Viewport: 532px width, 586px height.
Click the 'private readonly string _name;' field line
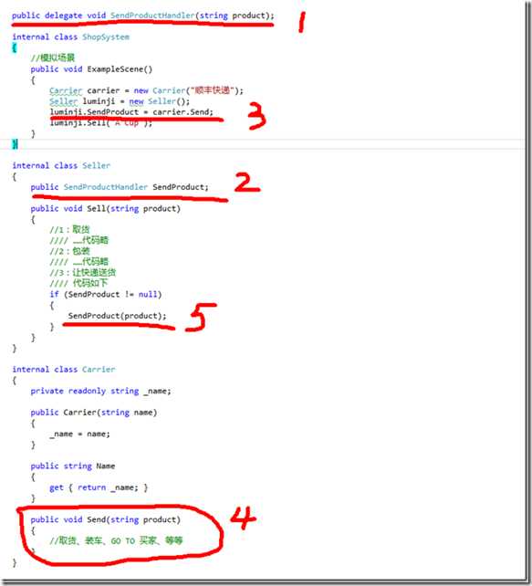[x=101, y=391]
